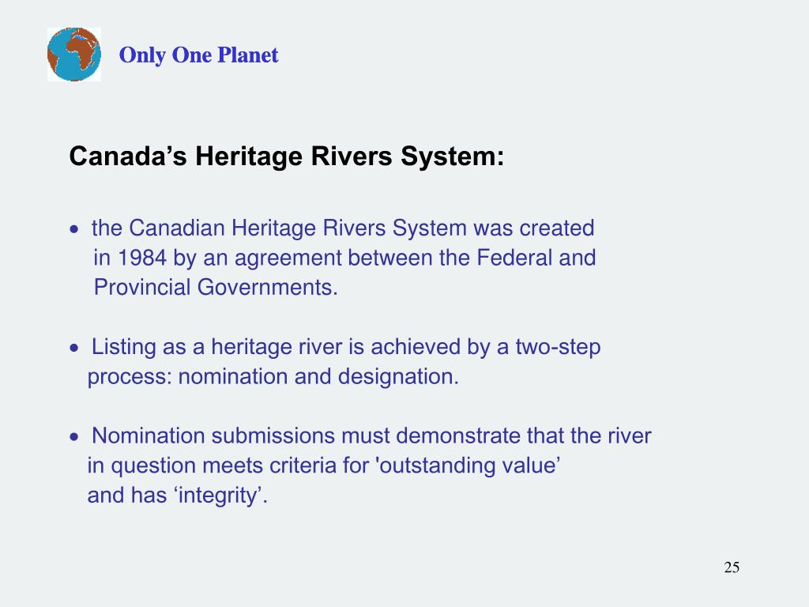Click the word 'System:' in the title
The height and width of the screenshot is (607, 809).
click(453, 156)
